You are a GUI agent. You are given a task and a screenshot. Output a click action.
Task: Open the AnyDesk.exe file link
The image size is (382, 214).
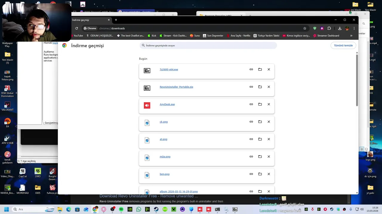(167, 104)
